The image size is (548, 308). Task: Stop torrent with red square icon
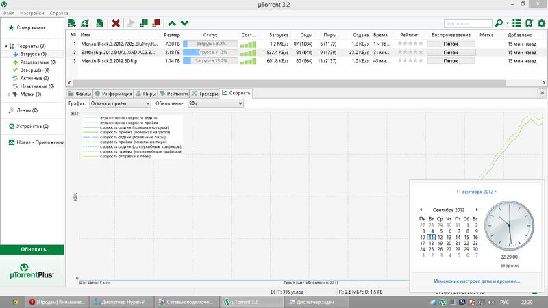point(157,23)
